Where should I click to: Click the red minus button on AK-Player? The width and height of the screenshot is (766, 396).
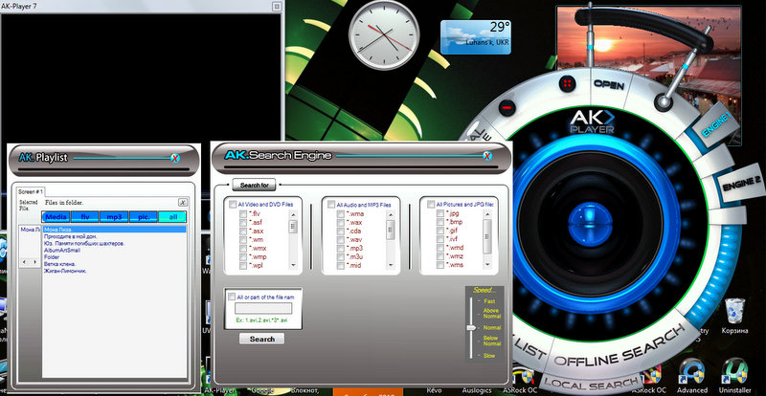[507, 107]
